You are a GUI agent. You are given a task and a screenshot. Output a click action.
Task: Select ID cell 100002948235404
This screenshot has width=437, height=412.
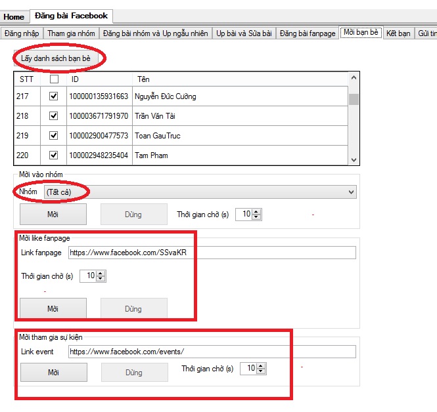[x=99, y=155]
